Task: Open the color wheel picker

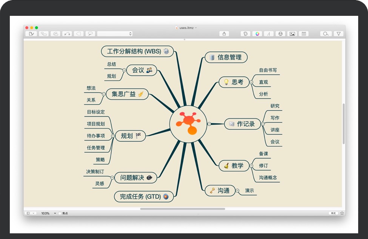Action: 257,34
